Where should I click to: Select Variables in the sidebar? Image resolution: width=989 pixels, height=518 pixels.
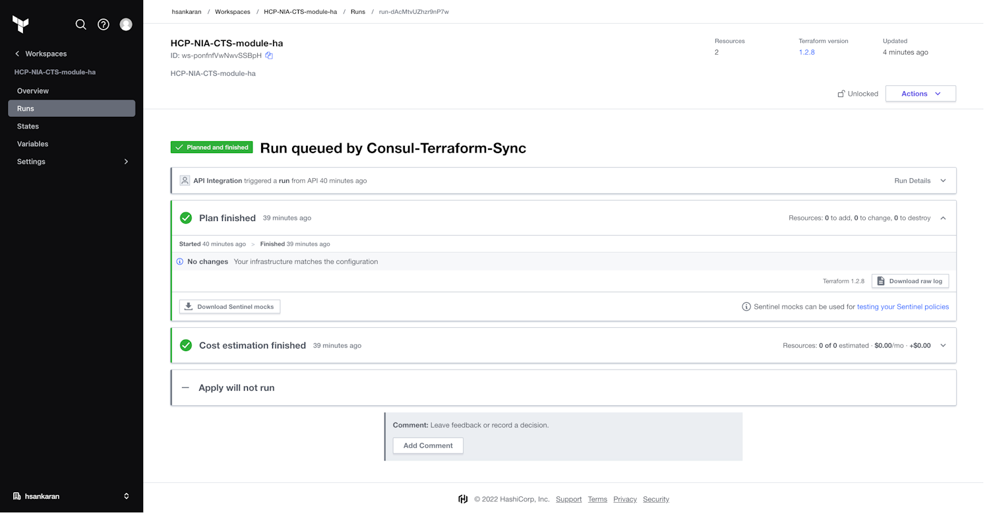click(32, 143)
